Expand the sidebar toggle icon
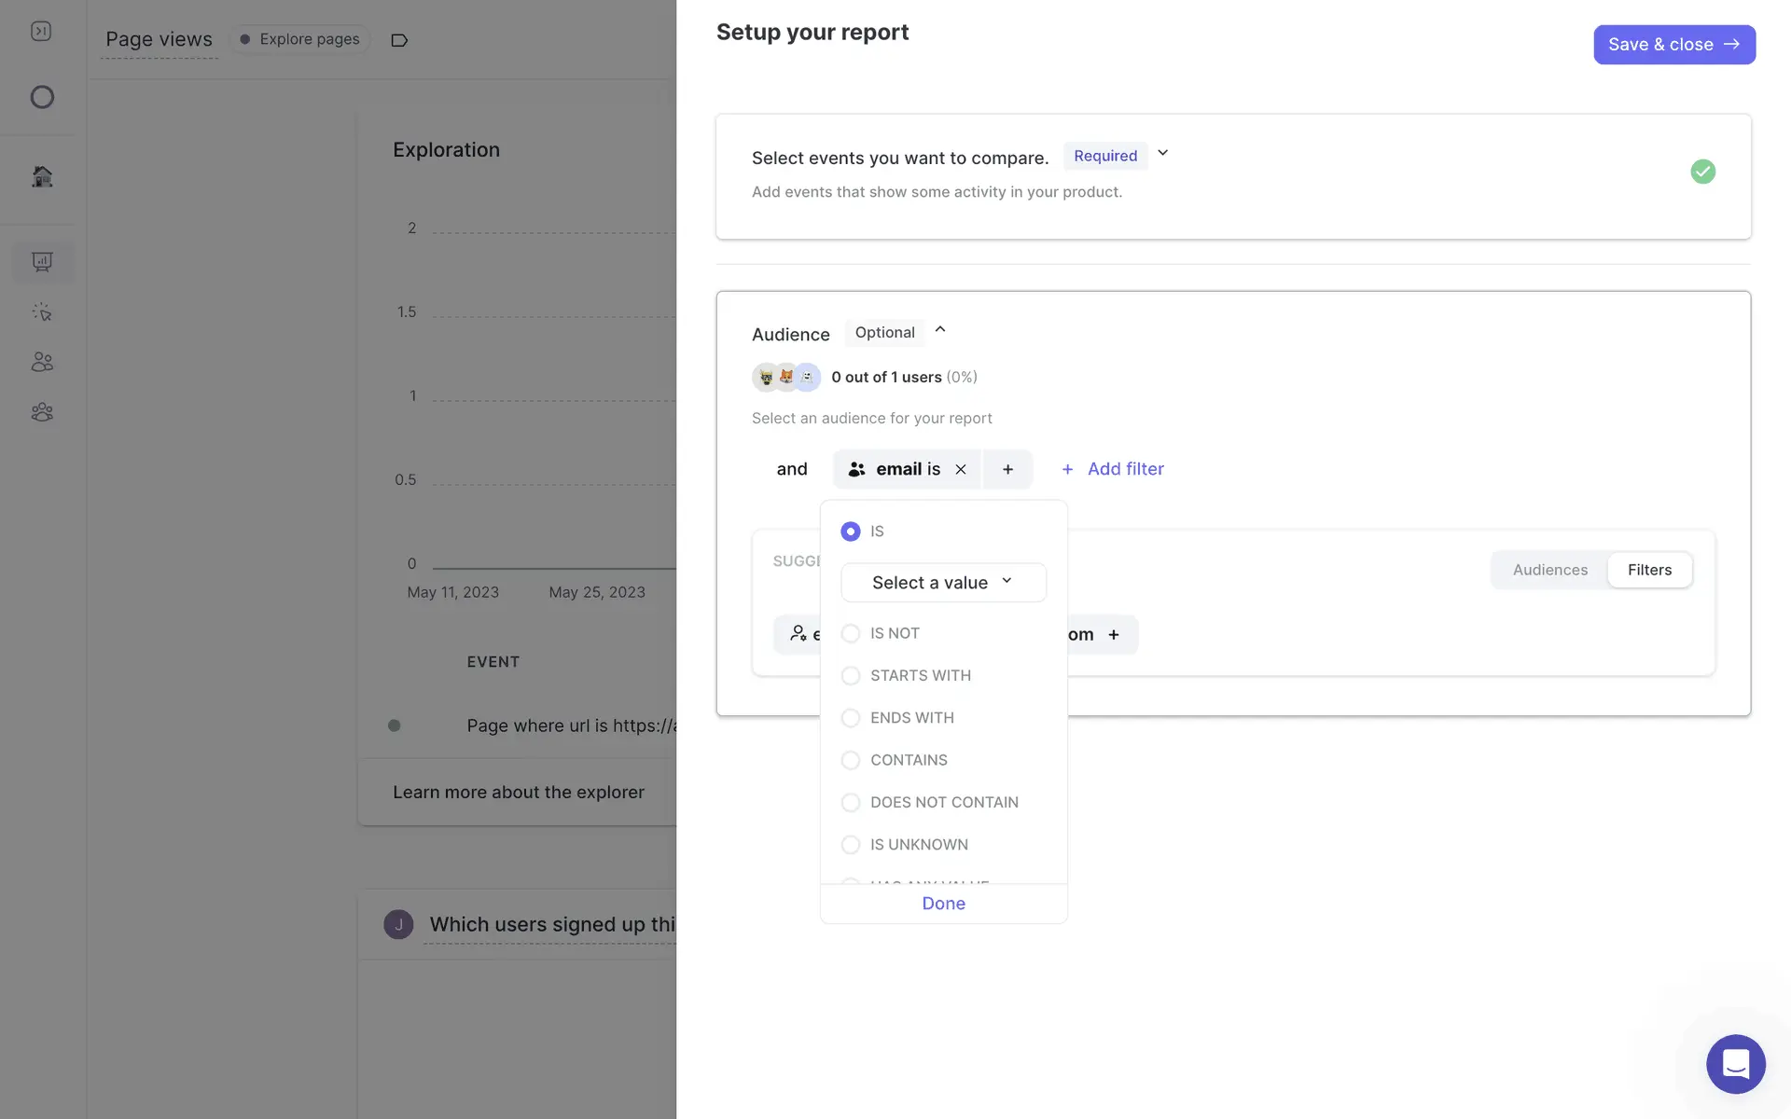The height and width of the screenshot is (1119, 1791). click(x=41, y=32)
